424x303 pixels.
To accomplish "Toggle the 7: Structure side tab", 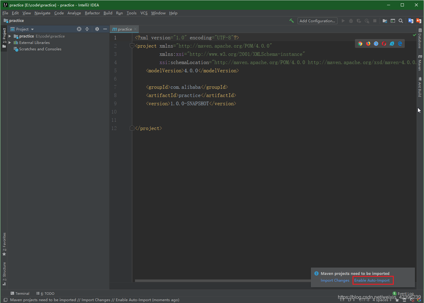I will click(x=4, y=273).
